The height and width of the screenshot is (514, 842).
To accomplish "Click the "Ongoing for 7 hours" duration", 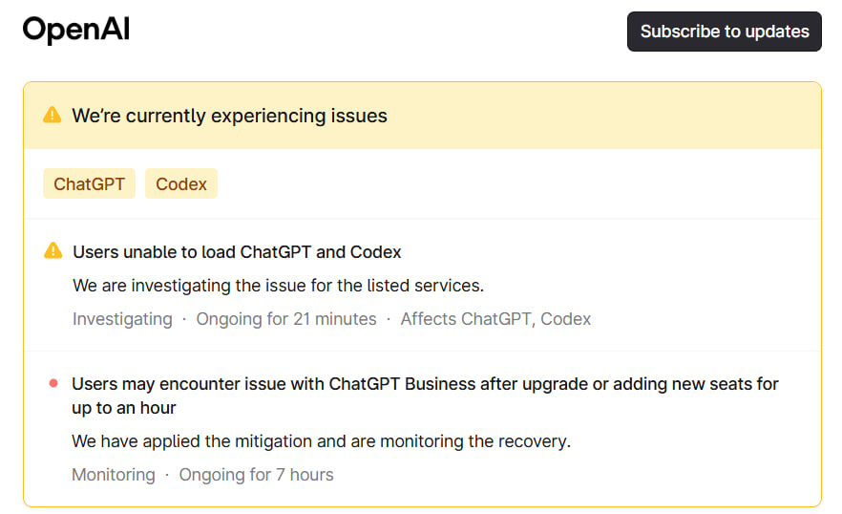I will coord(256,474).
